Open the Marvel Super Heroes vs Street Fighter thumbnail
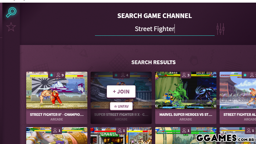Screen dimensions: 256x144 tap(186, 90)
